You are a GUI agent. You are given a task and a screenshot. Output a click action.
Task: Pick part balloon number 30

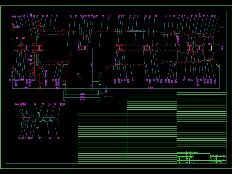215,16
